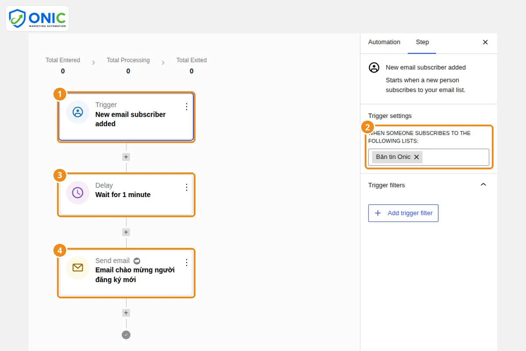Screen dimensions: 526x351
Task: Click the status icon next to Send email
Action: (137, 261)
